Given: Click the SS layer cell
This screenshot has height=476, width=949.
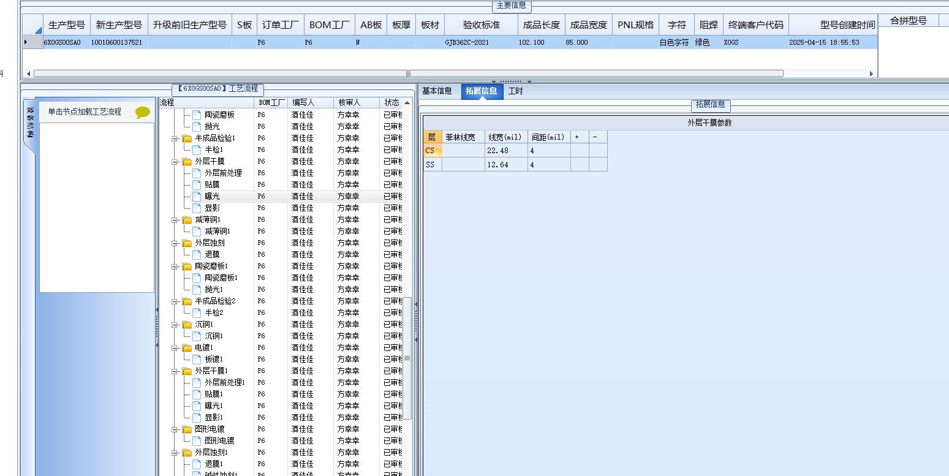Looking at the screenshot, I should point(433,165).
